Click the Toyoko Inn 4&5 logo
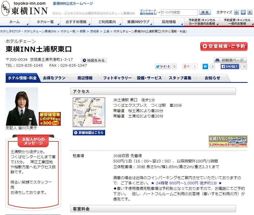The height and width of the screenshot is (215, 254). [24, 8]
